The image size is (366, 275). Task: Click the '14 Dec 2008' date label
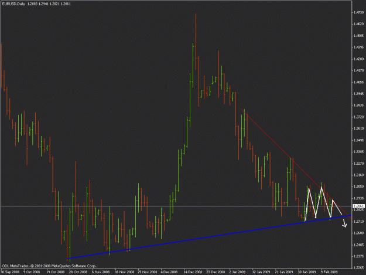coord(193,272)
